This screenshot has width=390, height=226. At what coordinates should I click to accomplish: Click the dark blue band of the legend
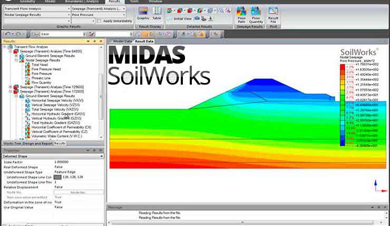tap(343, 143)
